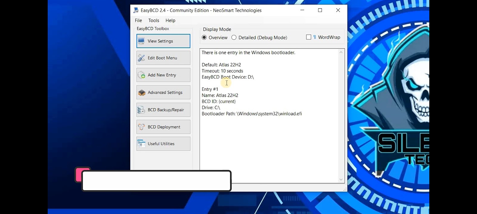Click the scroll down arrow in output box
This screenshot has height=214, width=477.
pos(341,180)
